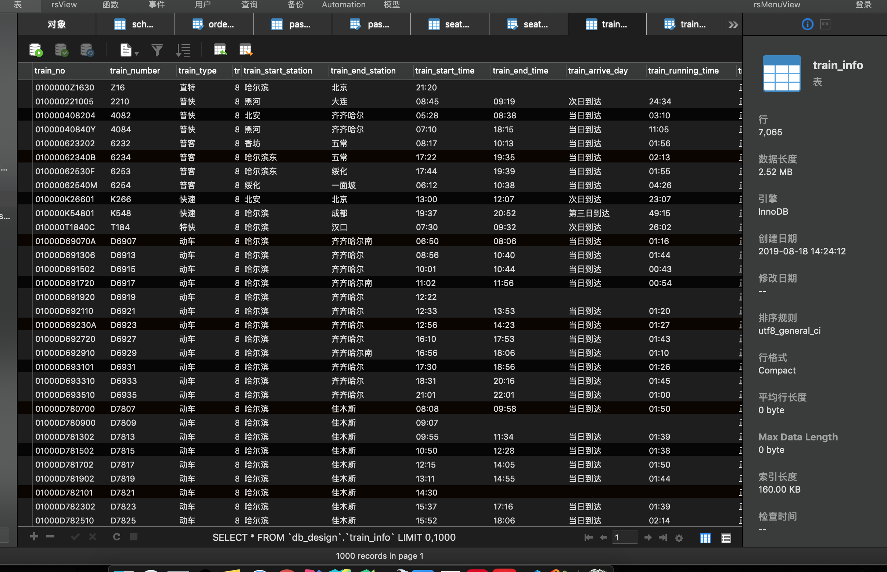Image resolution: width=887 pixels, height=572 pixels.
Task: Open the 查询 toolbar item
Action: 249,5
